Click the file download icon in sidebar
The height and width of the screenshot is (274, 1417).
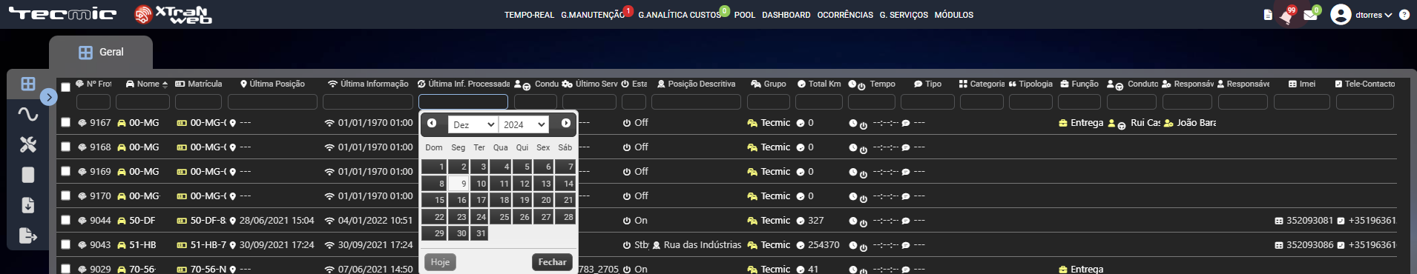click(x=28, y=205)
